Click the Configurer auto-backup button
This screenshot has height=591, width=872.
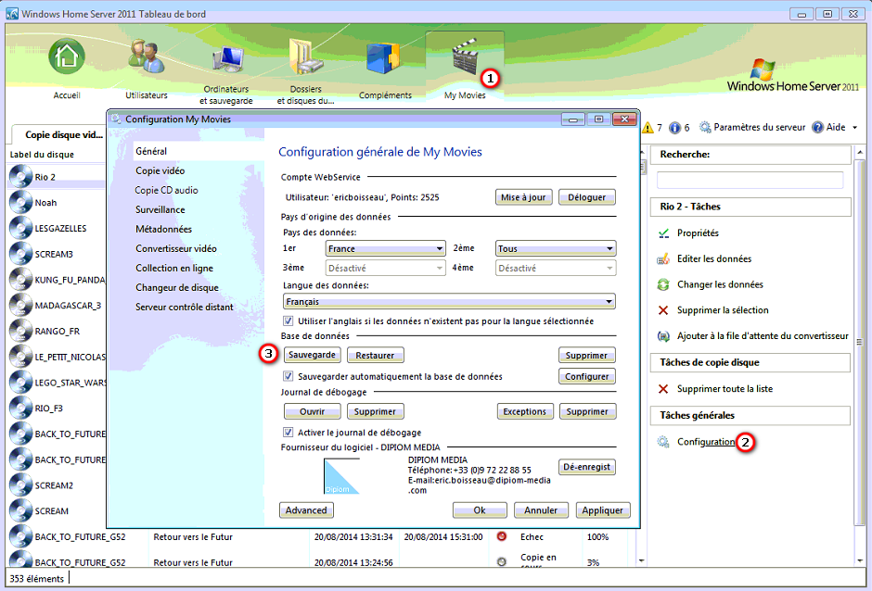click(x=586, y=376)
